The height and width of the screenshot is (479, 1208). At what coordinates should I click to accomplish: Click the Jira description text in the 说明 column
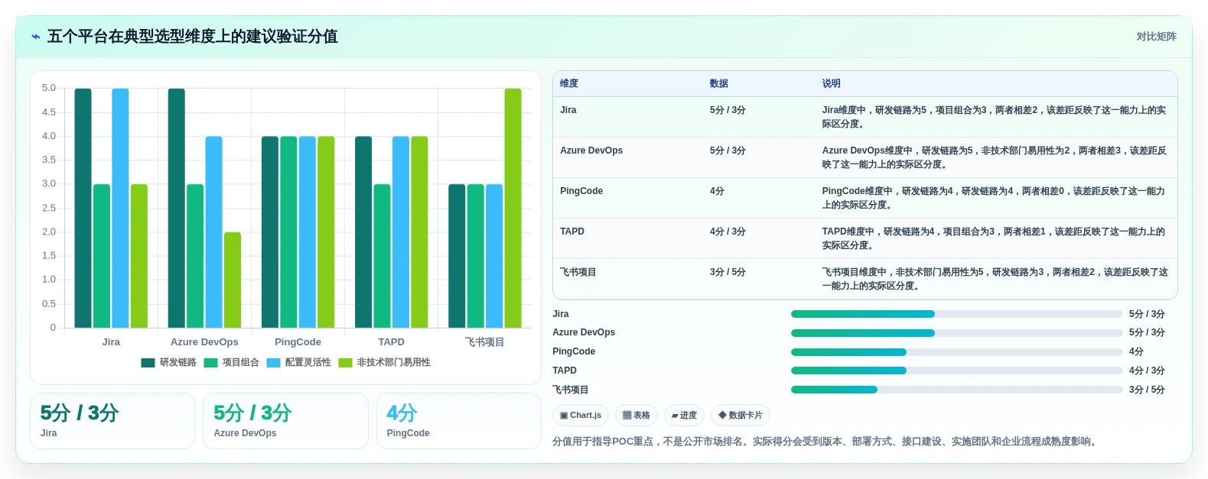995,117
